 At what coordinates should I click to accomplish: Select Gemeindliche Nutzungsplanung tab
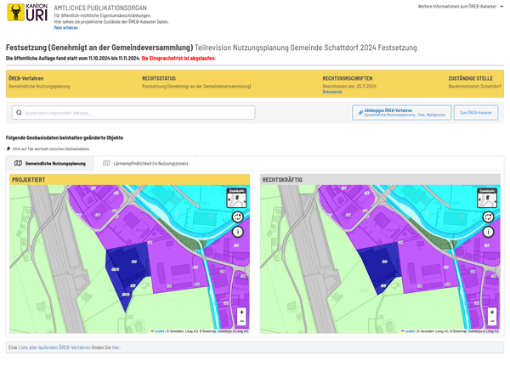(50, 163)
